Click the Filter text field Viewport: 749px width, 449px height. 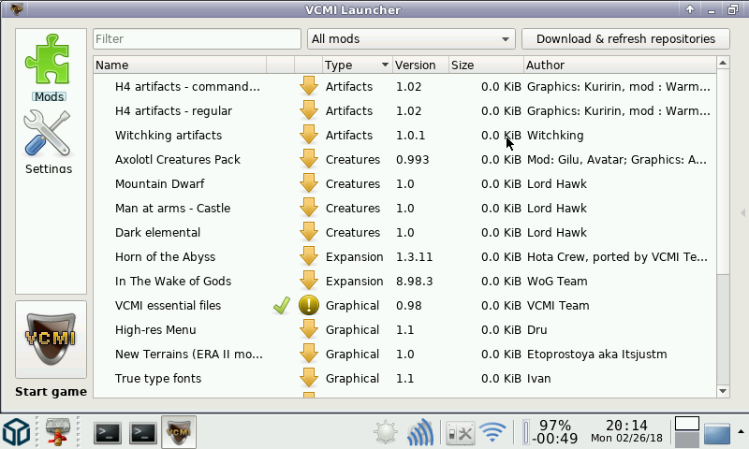197,39
